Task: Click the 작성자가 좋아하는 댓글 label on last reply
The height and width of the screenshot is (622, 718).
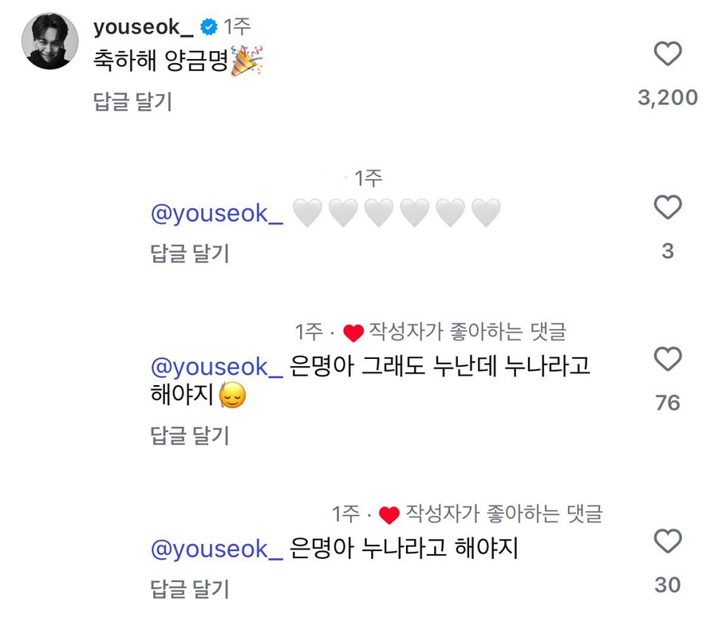Action: pos(503,514)
